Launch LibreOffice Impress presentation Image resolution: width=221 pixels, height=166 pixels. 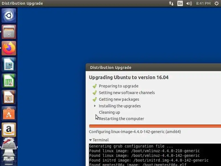[x=9, y=97]
